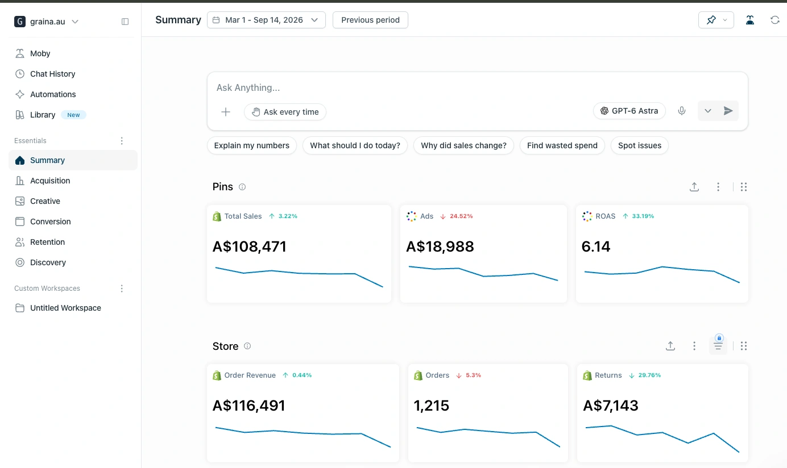Open the Creative section
This screenshot has width=787, height=468.
73,201
